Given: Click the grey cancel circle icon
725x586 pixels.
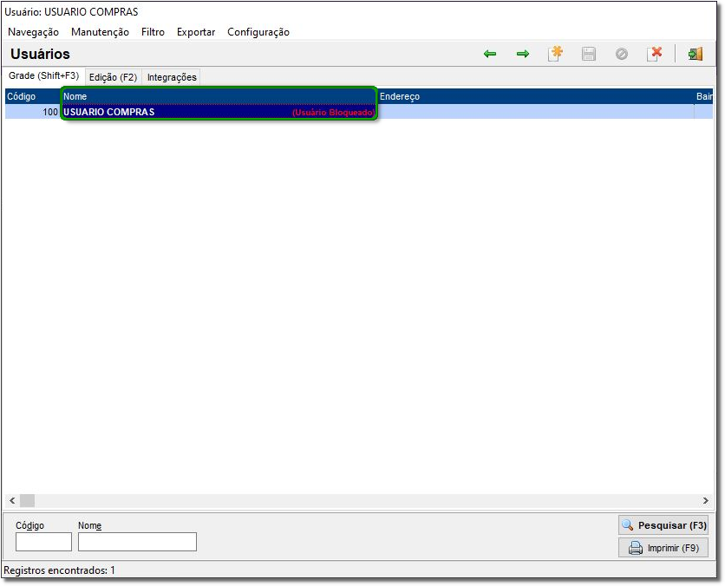Looking at the screenshot, I should click(622, 54).
